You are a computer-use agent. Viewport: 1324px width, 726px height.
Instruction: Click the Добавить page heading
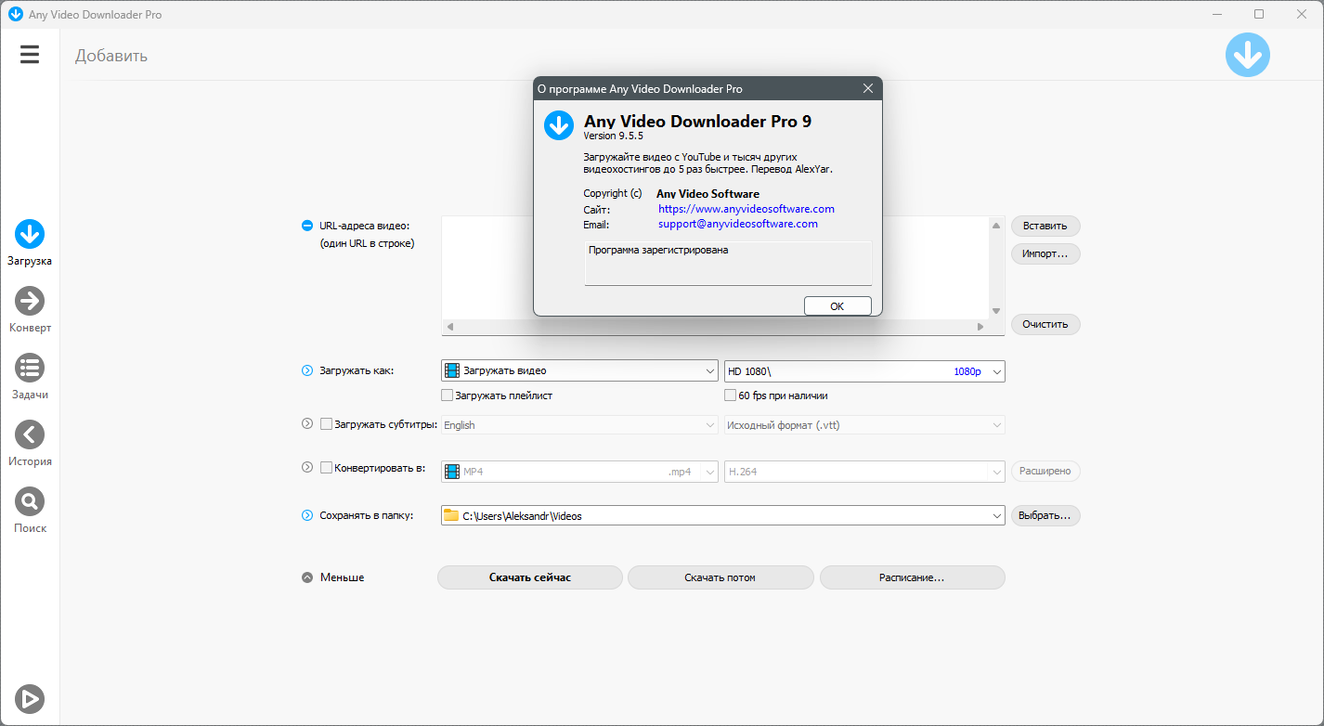click(x=111, y=56)
